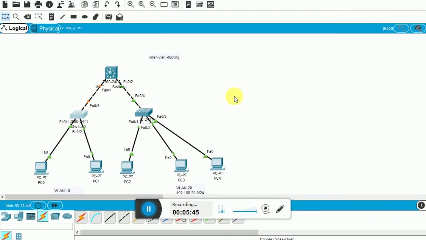The image size is (426, 240).
Task: Zoom in on the workspace
Action: click(131, 4)
